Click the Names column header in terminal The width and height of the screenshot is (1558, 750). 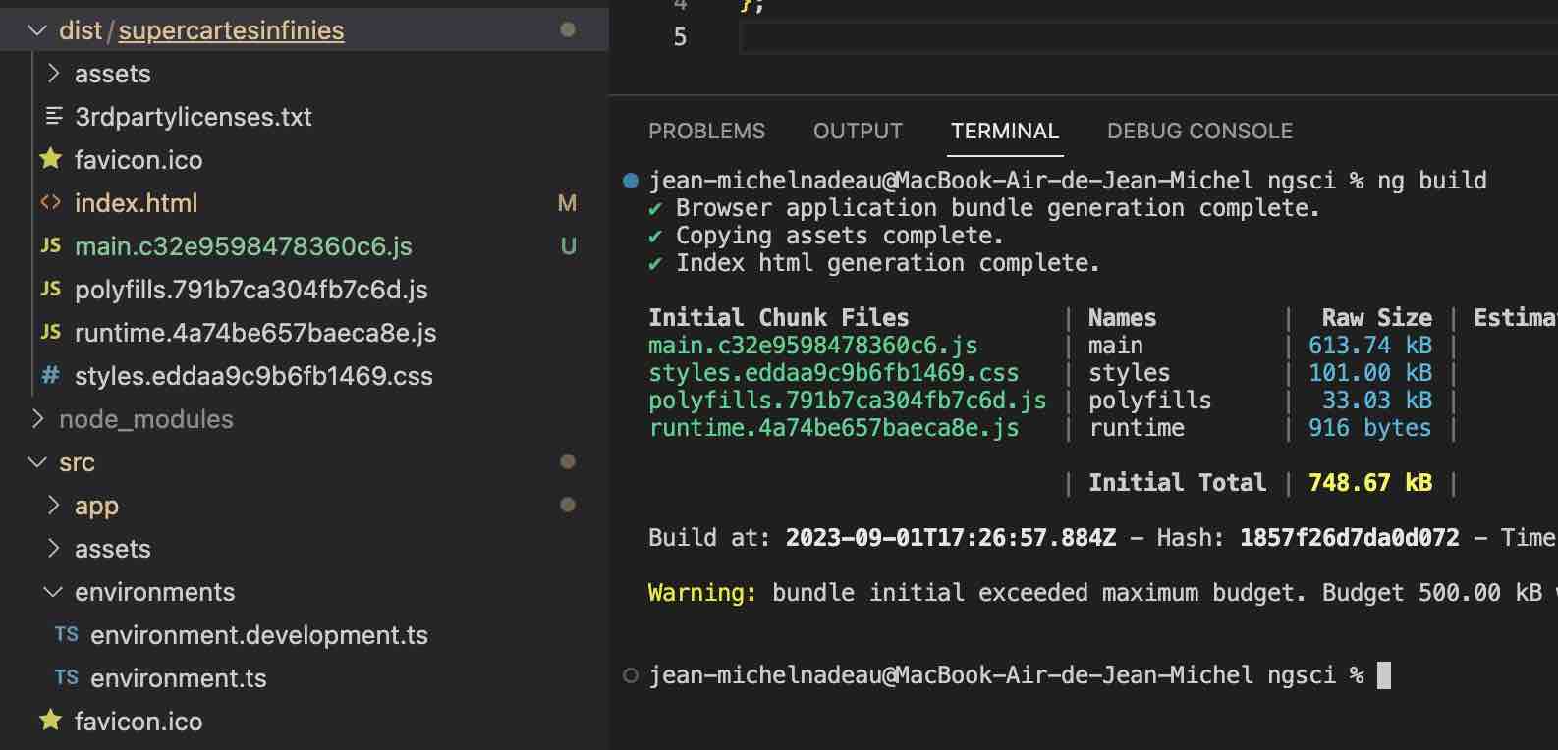tap(1122, 318)
